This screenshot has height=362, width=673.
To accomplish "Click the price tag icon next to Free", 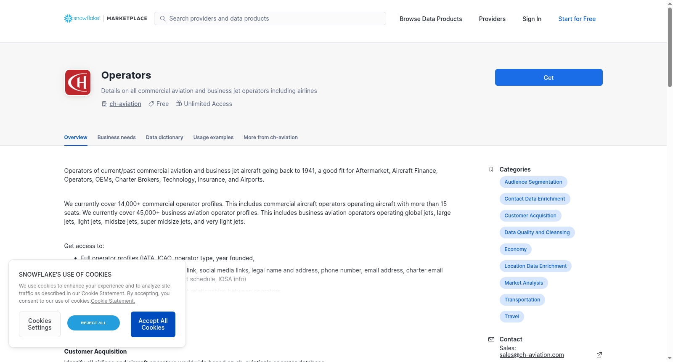I will tap(151, 104).
